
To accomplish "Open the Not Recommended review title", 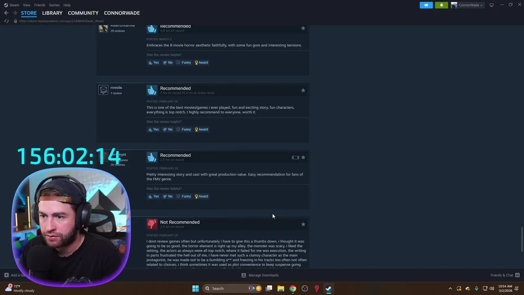I will 180,222.
